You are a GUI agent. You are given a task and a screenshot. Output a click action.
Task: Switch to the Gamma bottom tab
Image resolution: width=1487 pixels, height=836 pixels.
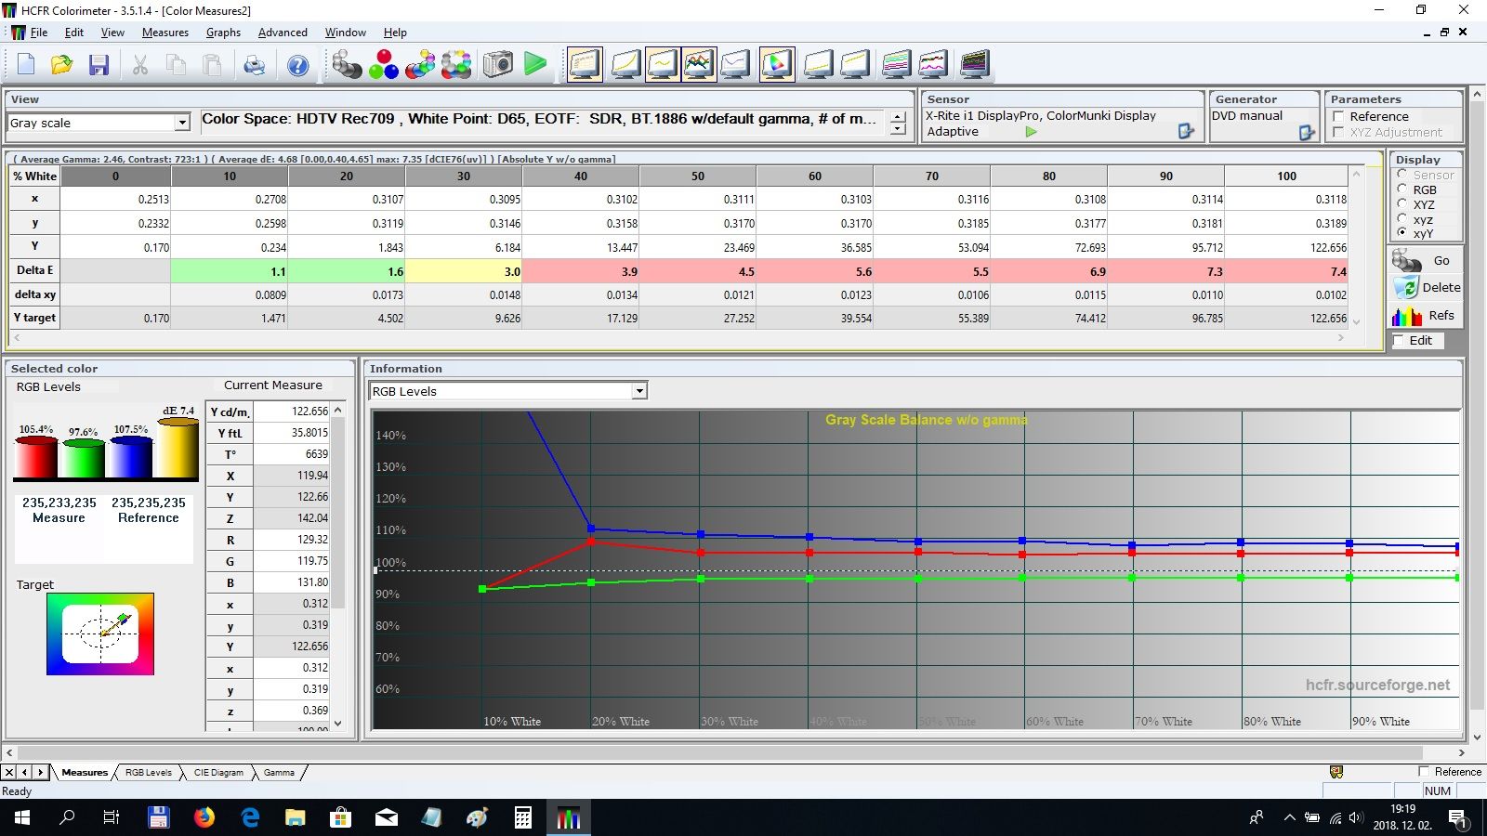click(x=279, y=773)
